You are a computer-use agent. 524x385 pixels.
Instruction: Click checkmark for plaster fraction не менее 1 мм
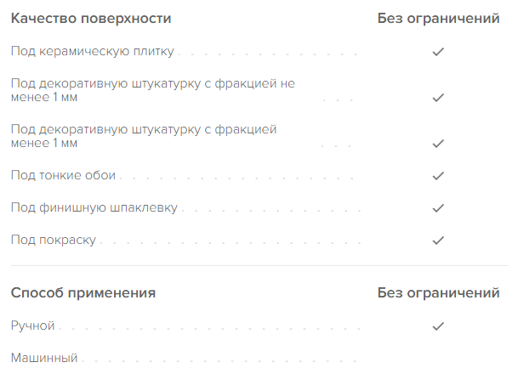[438, 98]
